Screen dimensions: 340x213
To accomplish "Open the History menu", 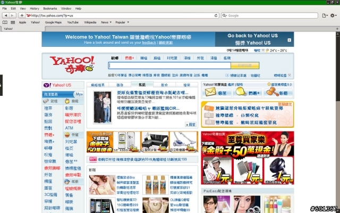I will pos(35,9).
